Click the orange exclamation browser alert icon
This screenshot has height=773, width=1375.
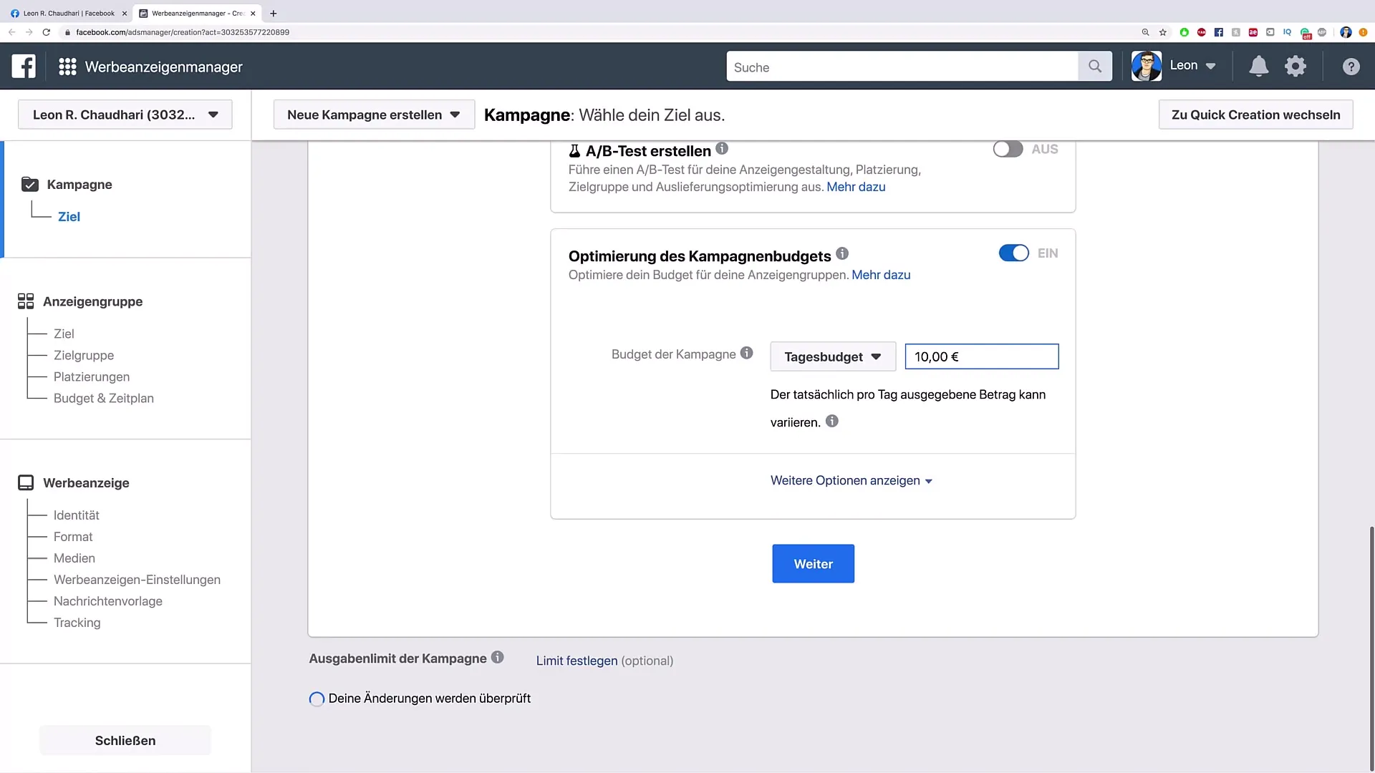pyautogui.click(x=1363, y=32)
